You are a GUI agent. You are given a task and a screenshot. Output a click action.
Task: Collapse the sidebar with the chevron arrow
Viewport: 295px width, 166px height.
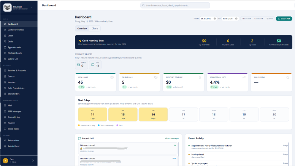click(x=32, y=7)
